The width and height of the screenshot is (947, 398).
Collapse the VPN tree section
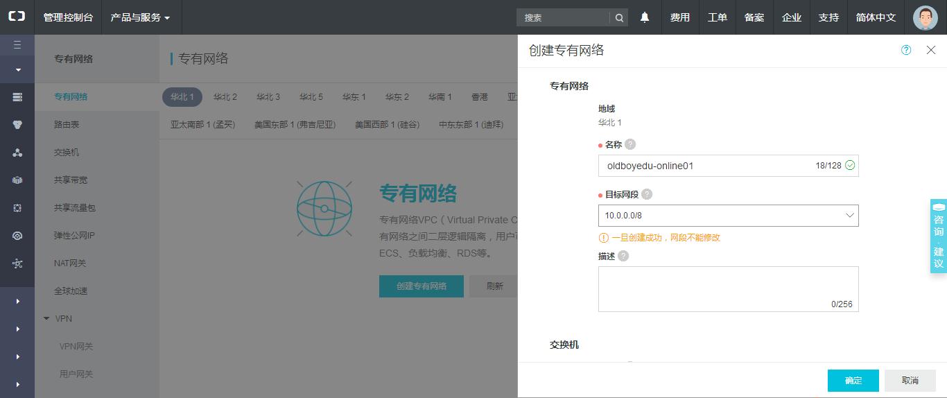click(x=47, y=319)
